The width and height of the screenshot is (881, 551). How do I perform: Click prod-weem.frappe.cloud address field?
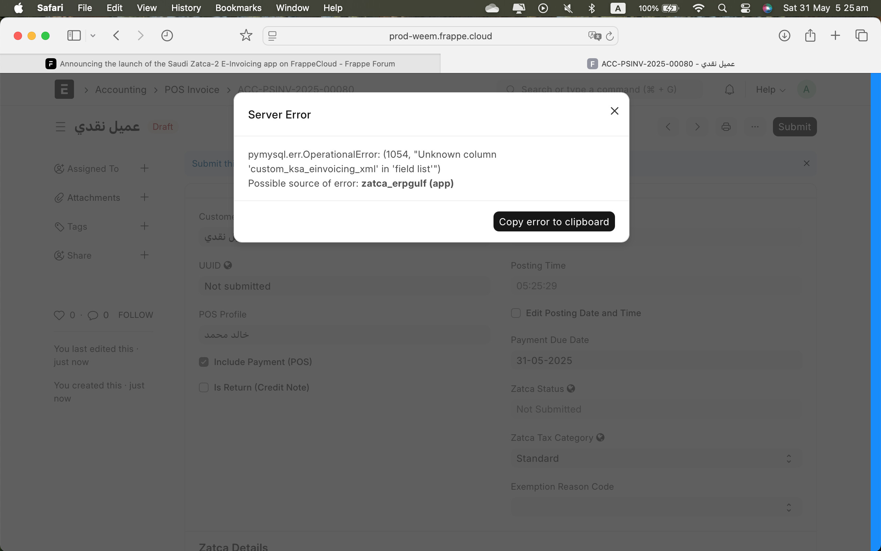[x=440, y=36]
